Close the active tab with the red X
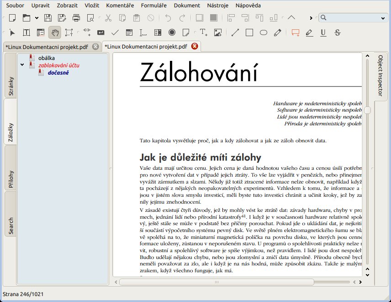The width and height of the screenshot is (391, 302). (195, 46)
